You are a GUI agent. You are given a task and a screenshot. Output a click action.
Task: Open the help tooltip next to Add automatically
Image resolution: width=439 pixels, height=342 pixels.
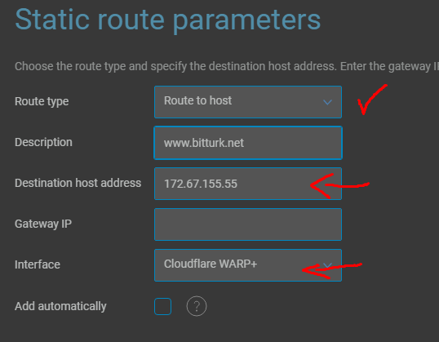(x=197, y=306)
